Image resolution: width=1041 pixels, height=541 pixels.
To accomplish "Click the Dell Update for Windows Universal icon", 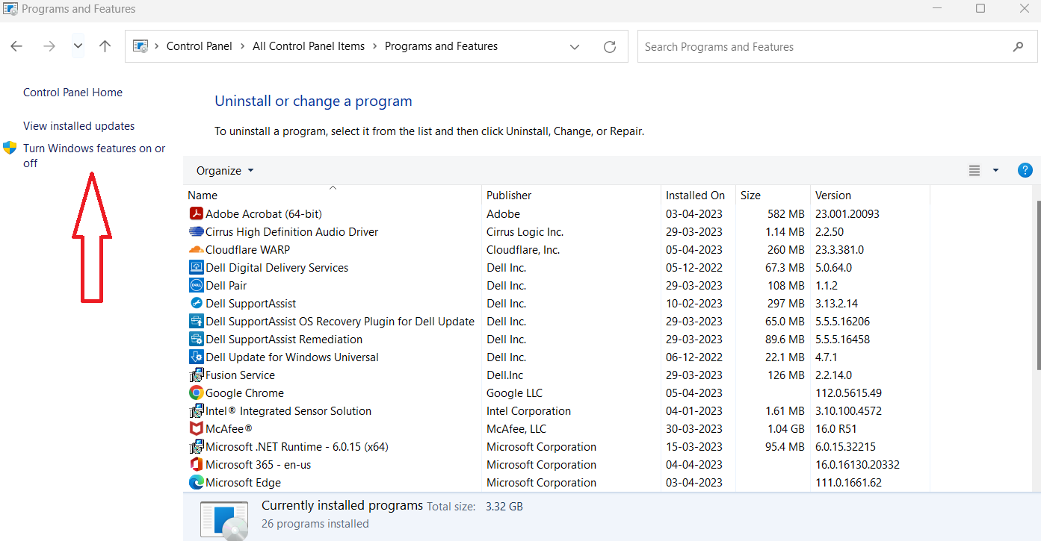I will pyautogui.click(x=197, y=357).
